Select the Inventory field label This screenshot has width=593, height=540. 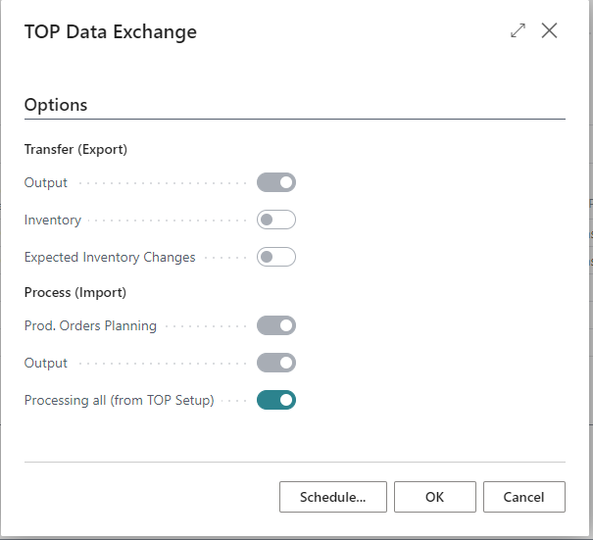click(x=53, y=221)
